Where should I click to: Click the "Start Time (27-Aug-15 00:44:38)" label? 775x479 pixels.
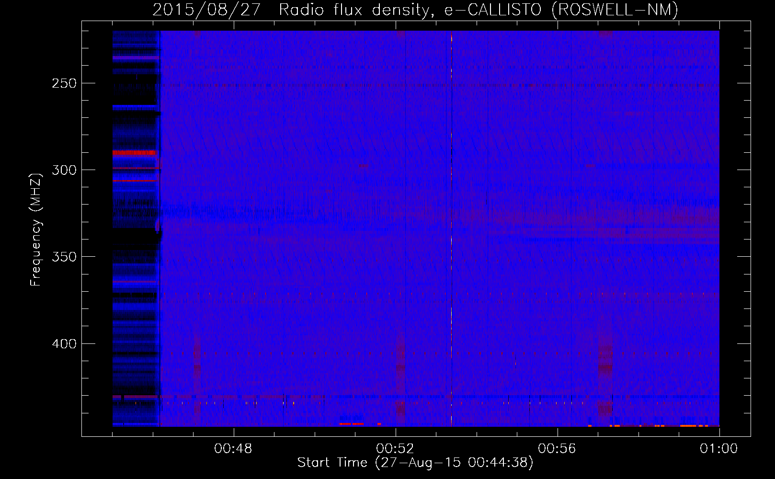(x=415, y=463)
